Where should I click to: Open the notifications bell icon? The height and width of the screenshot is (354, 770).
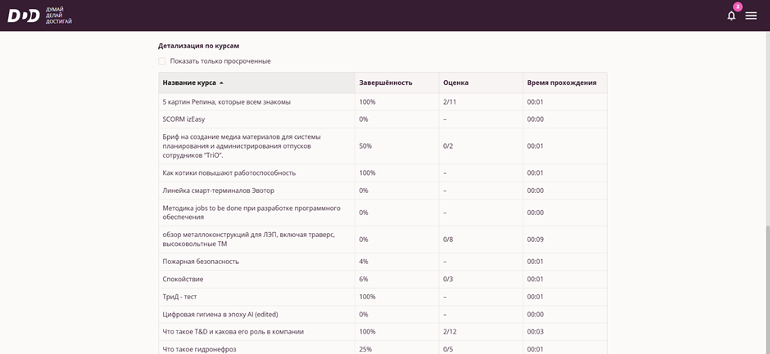click(x=731, y=16)
